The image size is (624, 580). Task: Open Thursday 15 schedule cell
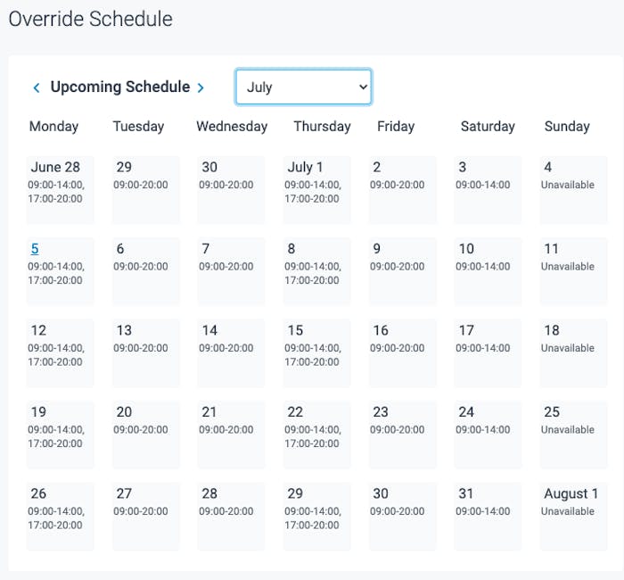point(316,352)
